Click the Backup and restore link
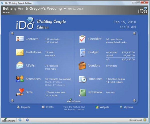Image resolution: width=150 pixels, height=124 pixels. (74, 110)
